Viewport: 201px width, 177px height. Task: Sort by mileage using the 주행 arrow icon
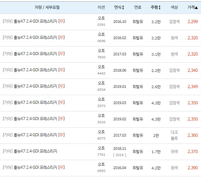[x=160, y=7]
